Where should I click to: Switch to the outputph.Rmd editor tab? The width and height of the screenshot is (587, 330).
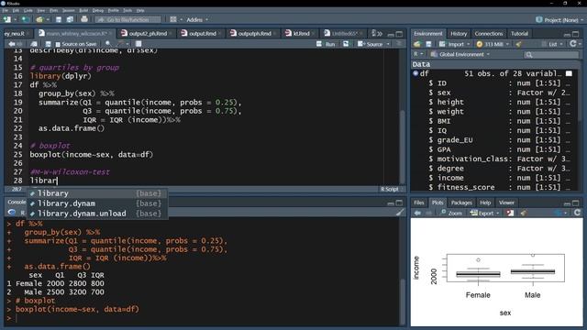click(254, 33)
